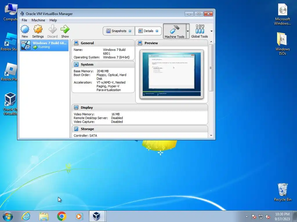Click the Storage section header
The height and width of the screenshot is (222, 297).
(140, 129)
